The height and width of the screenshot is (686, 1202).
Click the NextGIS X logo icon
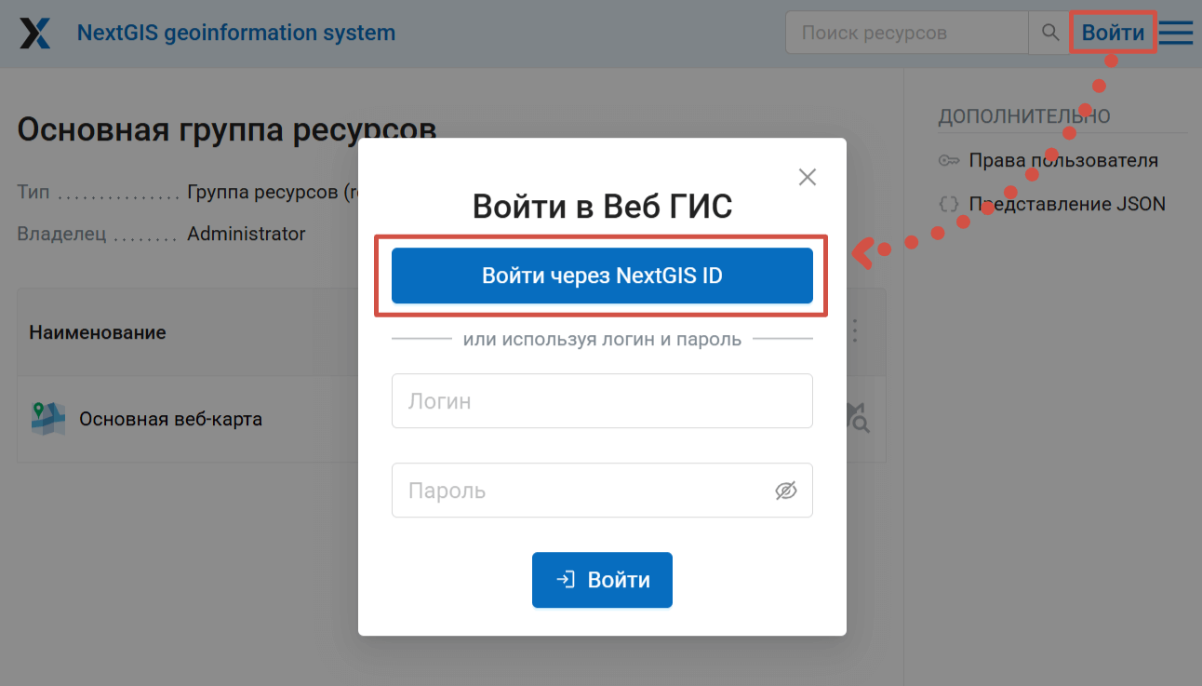[x=36, y=34]
